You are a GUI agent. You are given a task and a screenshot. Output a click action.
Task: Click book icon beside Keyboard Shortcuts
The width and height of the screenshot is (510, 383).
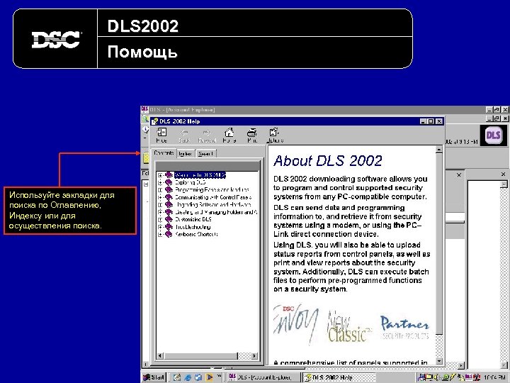pyautogui.click(x=169, y=234)
